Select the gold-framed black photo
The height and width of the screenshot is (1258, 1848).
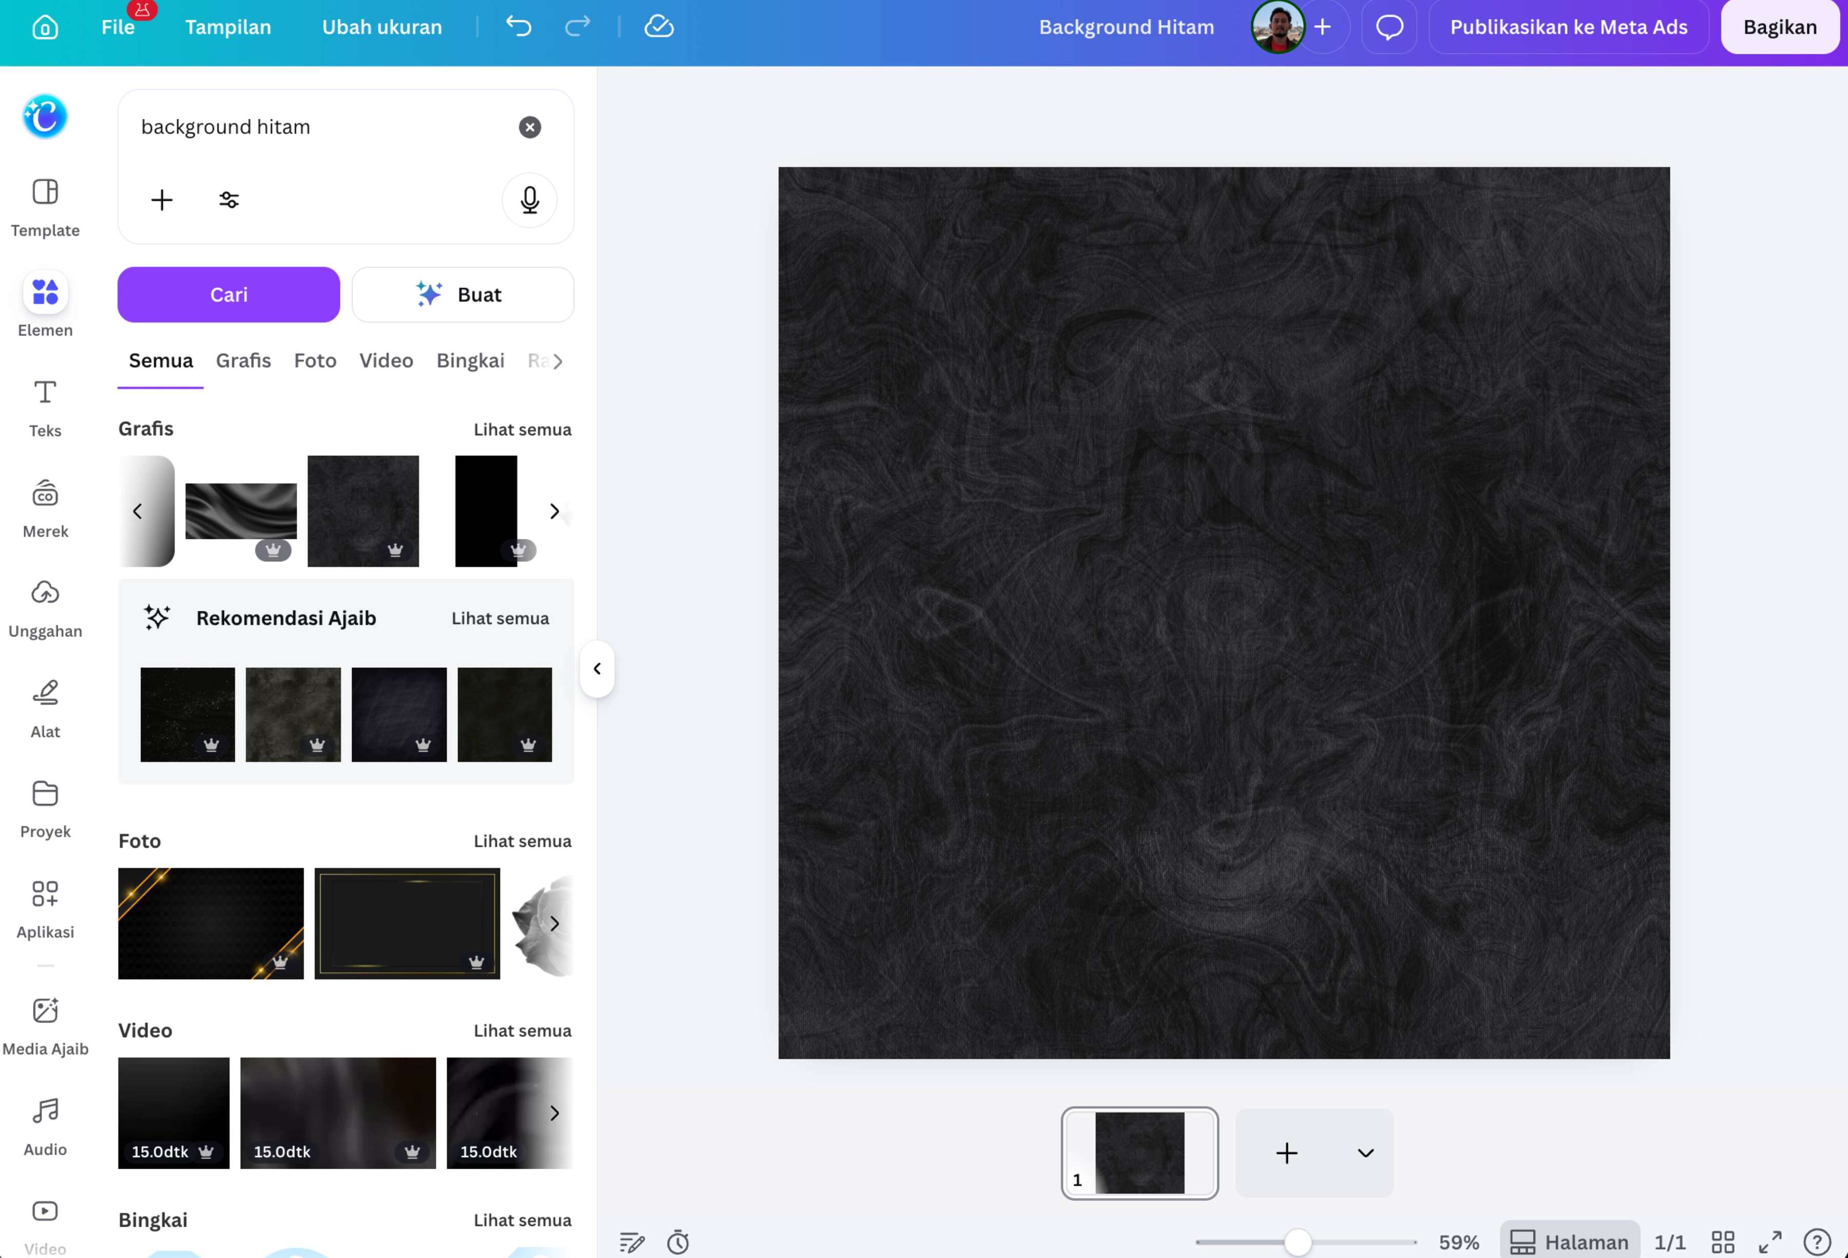[407, 923]
